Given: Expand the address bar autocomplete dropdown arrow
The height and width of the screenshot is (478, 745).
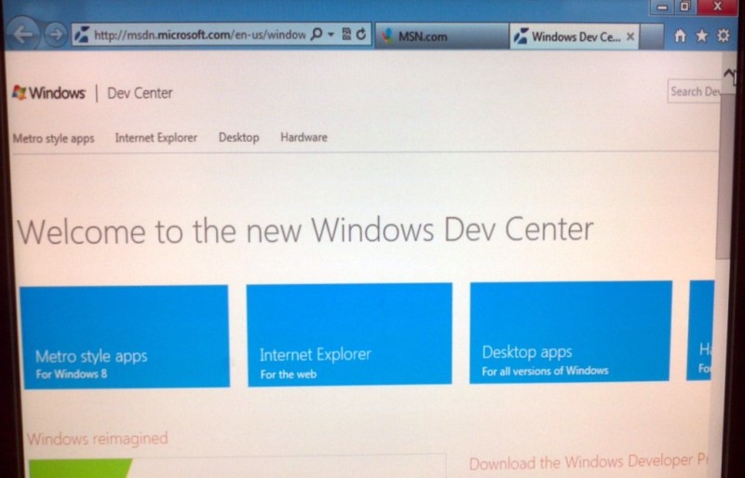Looking at the screenshot, I should (330, 34).
